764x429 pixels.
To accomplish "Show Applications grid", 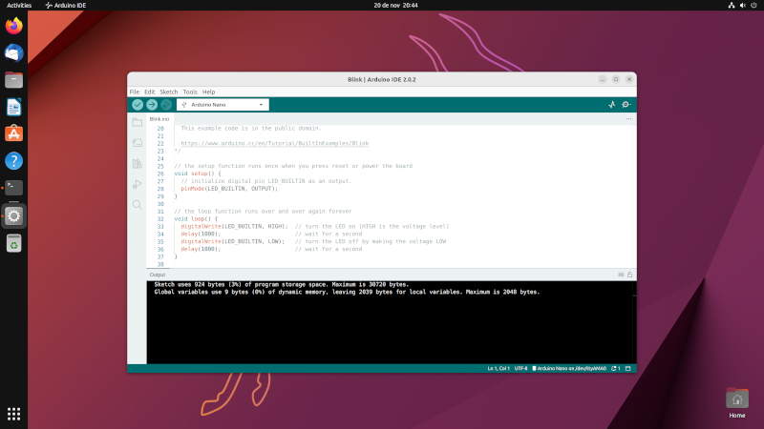I will tap(13, 414).
